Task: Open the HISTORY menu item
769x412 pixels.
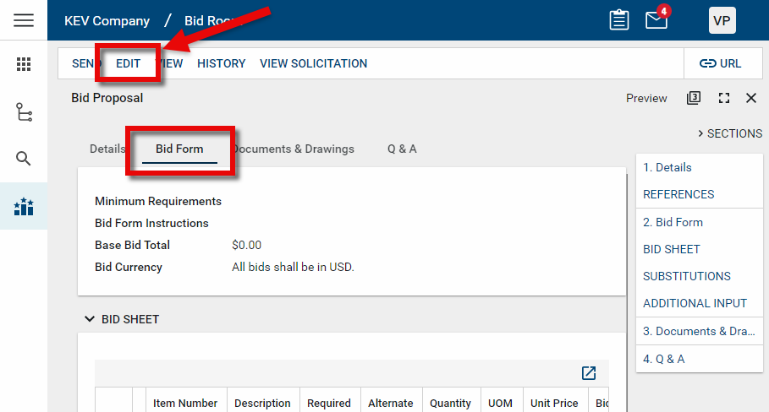Action: 221,63
